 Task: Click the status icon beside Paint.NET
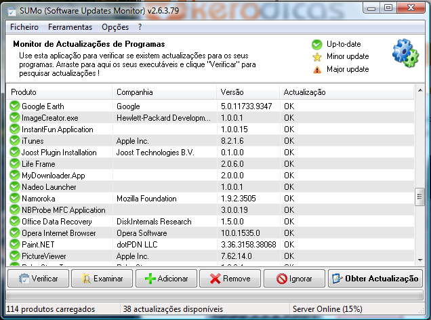pos(14,245)
